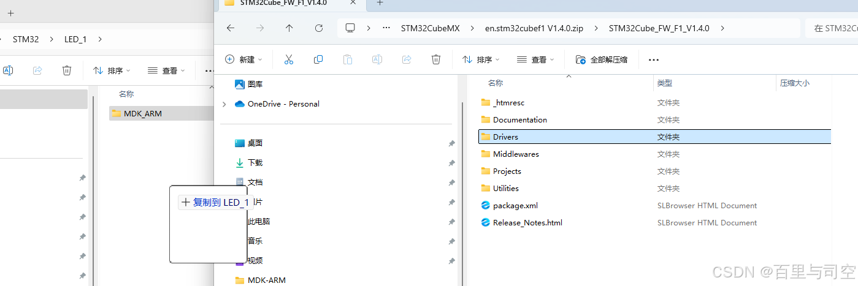The image size is (858, 286).
Task: Open the 查看 view dropdown in LED_1 window
Action: pyautogui.click(x=166, y=70)
